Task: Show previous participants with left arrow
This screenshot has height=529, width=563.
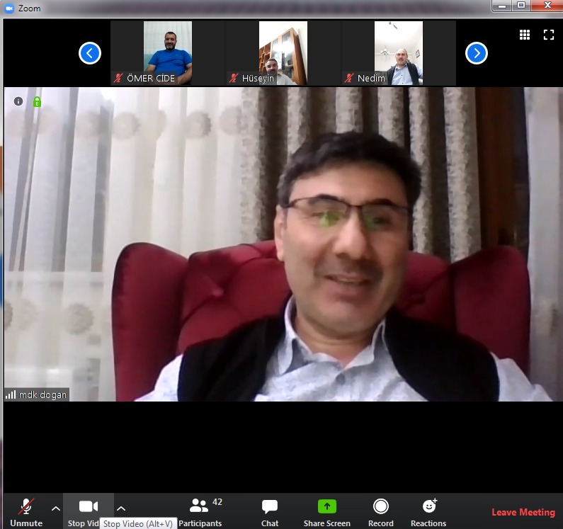Action: [x=90, y=53]
